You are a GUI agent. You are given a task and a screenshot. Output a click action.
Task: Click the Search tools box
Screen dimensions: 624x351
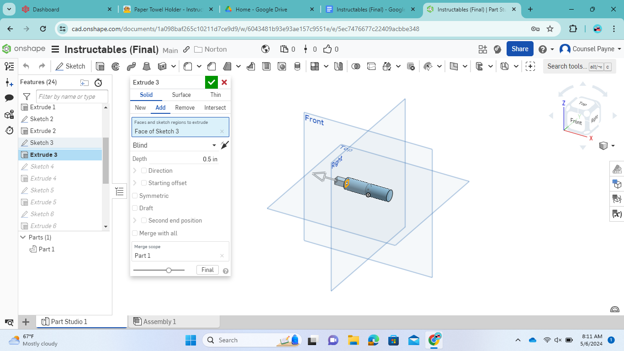[x=579, y=66]
